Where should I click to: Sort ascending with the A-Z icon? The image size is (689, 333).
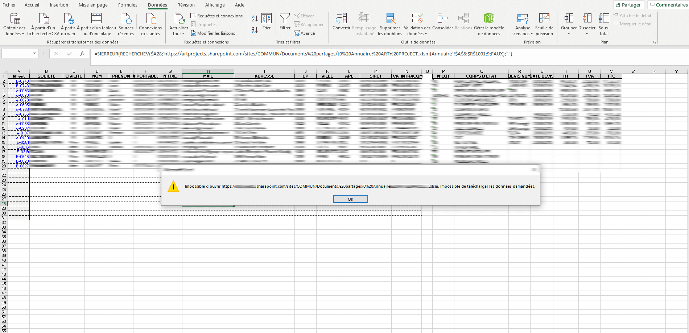pyautogui.click(x=255, y=18)
